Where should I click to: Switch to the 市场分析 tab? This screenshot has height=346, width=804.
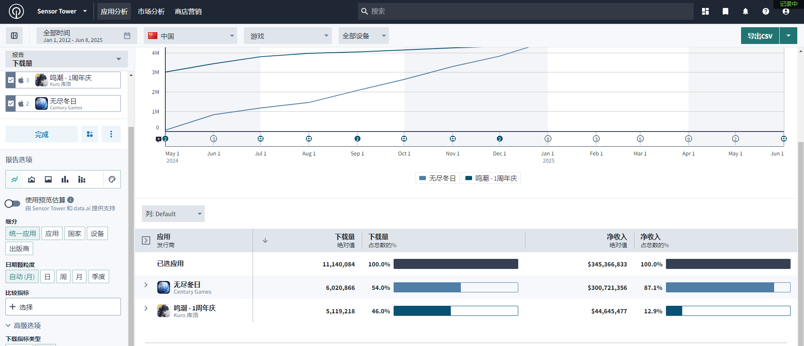[x=151, y=11]
